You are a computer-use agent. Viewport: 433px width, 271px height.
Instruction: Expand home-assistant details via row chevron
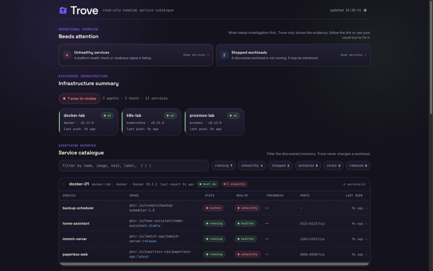click(366, 224)
